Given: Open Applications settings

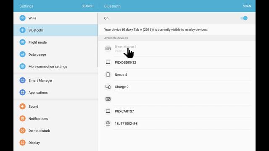Looking at the screenshot, I should pyautogui.click(x=55, y=92).
